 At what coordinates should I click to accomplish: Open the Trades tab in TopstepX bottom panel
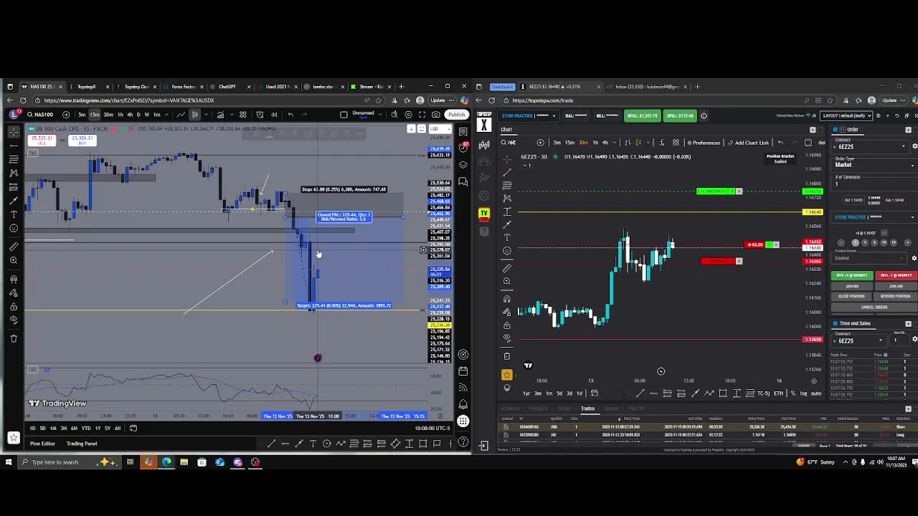[587, 408]
